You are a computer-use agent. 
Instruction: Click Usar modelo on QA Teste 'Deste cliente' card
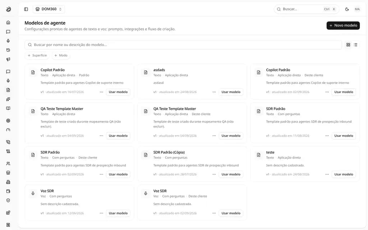tap(231, 135)
